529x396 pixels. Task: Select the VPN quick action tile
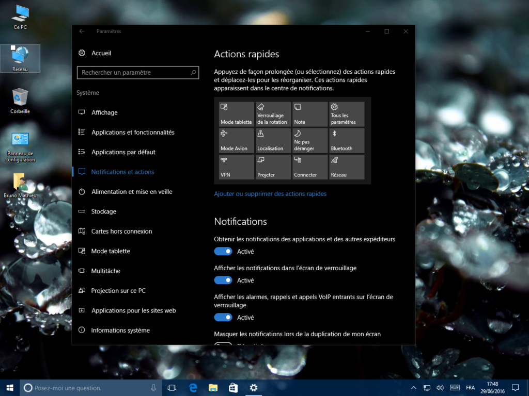[236, 167]
